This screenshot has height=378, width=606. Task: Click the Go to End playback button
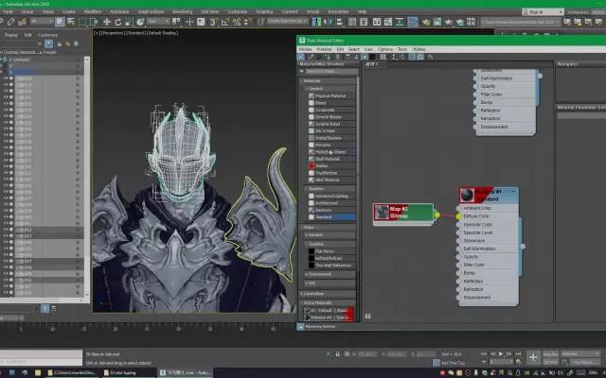click(518, 353)
